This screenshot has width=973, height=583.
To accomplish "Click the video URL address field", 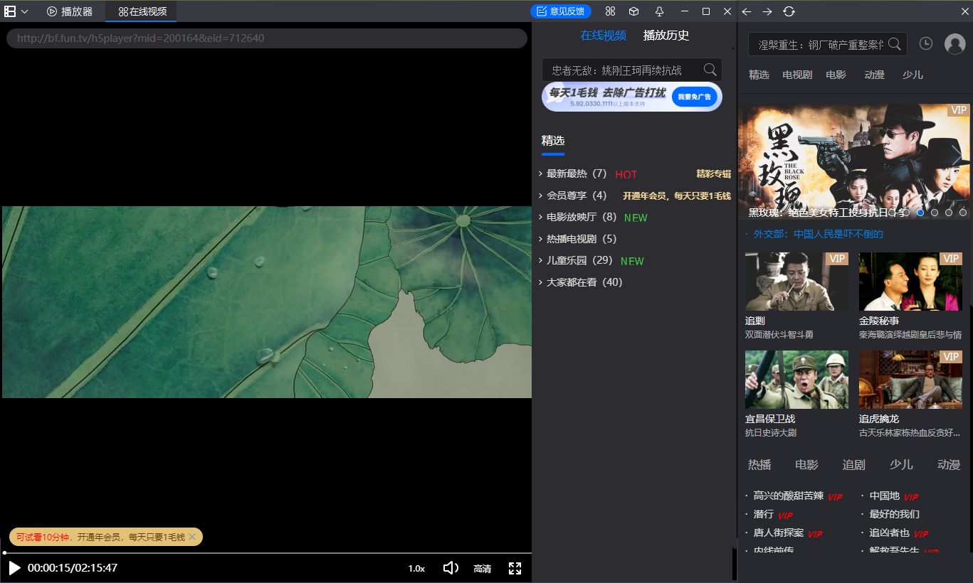I will click(x=267, y=38).
